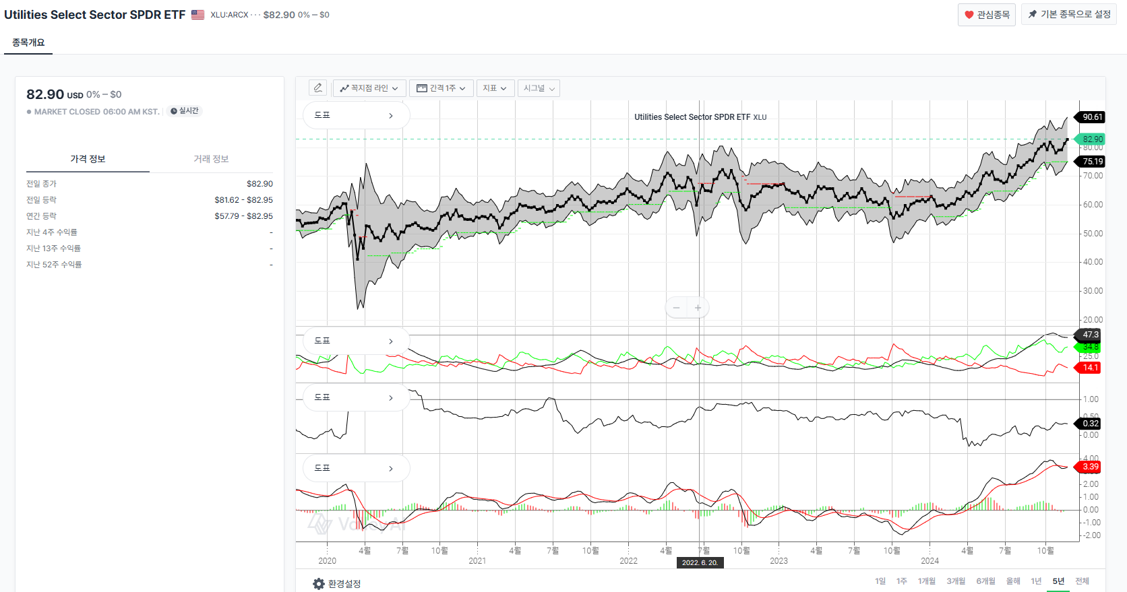This screenshot has height=592, width=1127.
Task: Open the 시그널 signals dropdown
Action: (539, 88)
